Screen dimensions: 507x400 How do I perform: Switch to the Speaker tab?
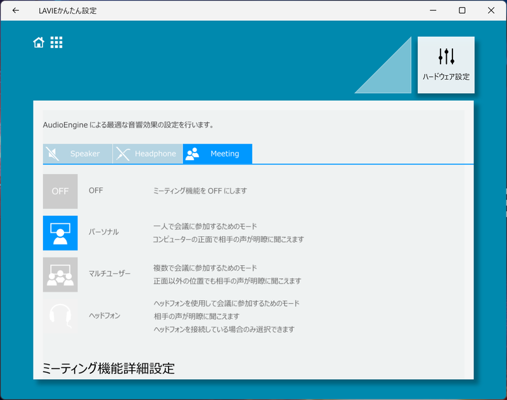[x=77, y=153]
